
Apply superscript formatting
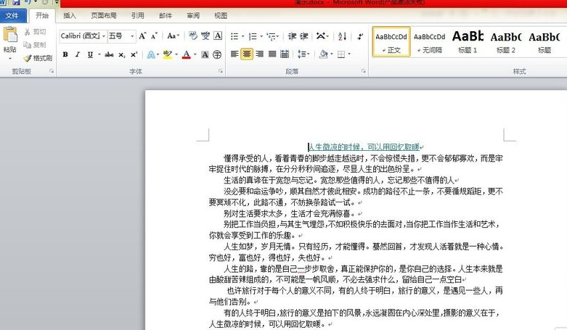click(x=134, y=54)
